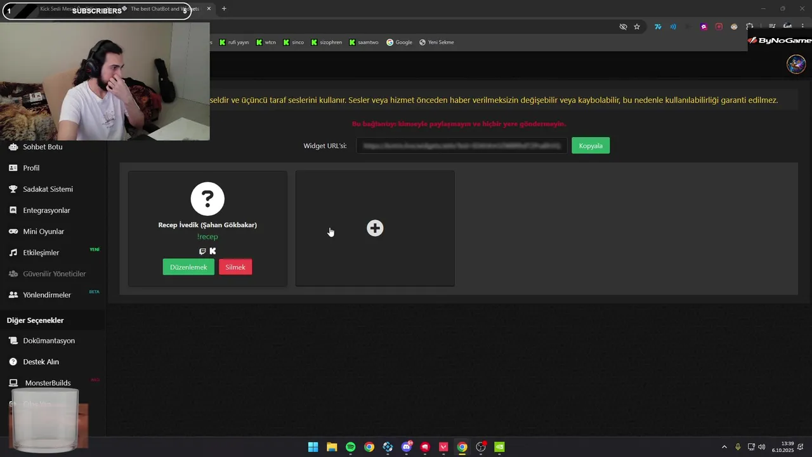The height and width of the screenshot is (457, 812).
Task: Open File Explorer from the taskbar
Action: point(332,447)
